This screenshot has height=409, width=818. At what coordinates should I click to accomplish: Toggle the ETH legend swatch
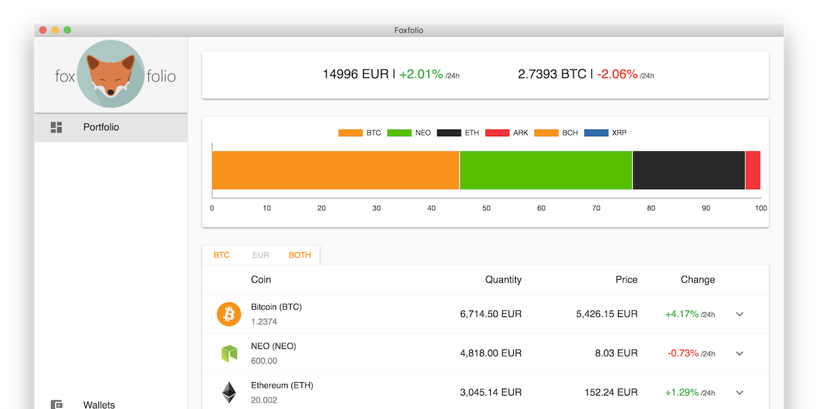[449, 133]
